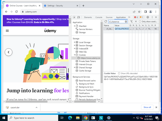Collapse the Cookies tree node
The image size is (162, 121).
pos(75,55)
